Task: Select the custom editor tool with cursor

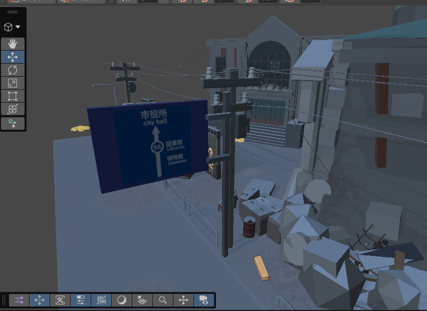Action: pos(13,124)
